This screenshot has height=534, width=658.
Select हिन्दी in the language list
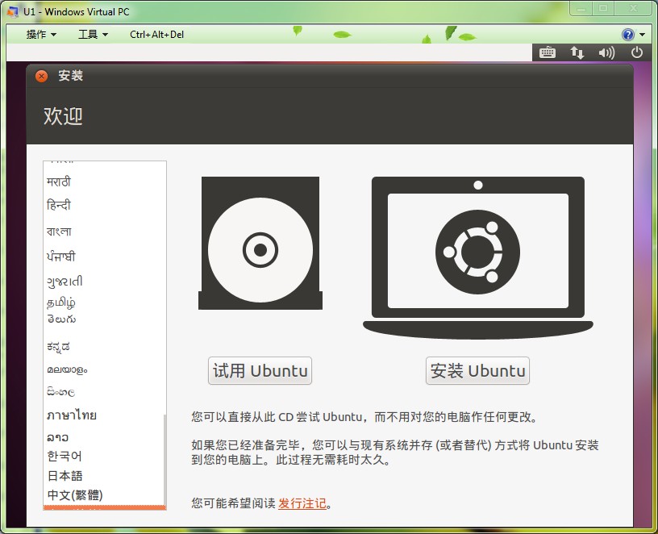[x=103, y=205]
